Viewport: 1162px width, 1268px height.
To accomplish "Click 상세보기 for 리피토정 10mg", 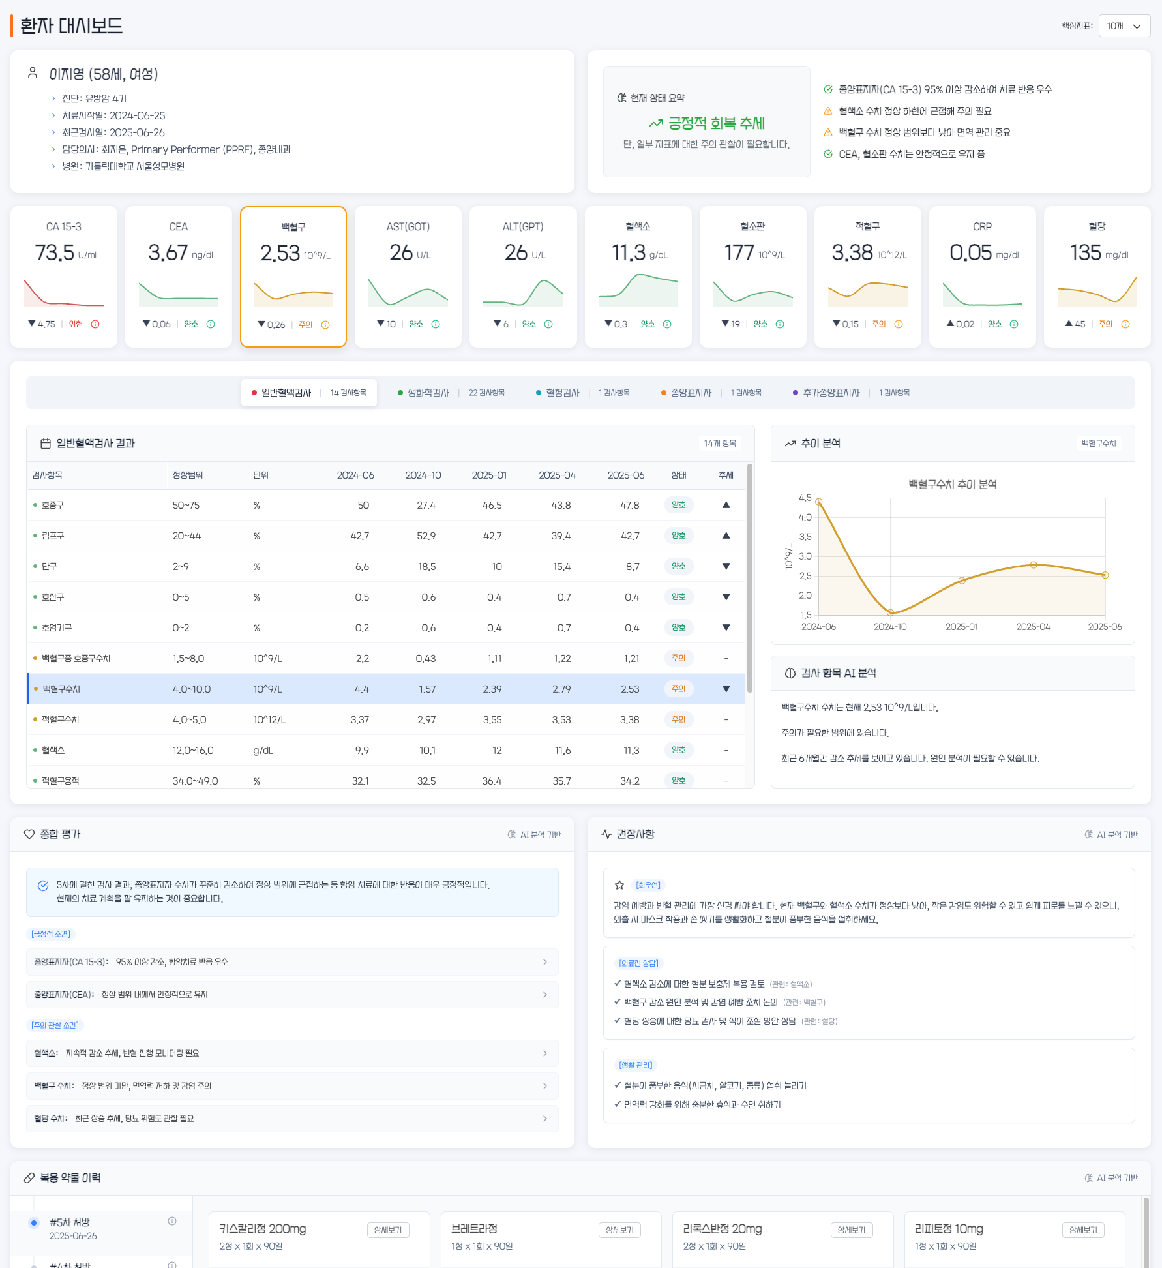I will 1083,1230.
